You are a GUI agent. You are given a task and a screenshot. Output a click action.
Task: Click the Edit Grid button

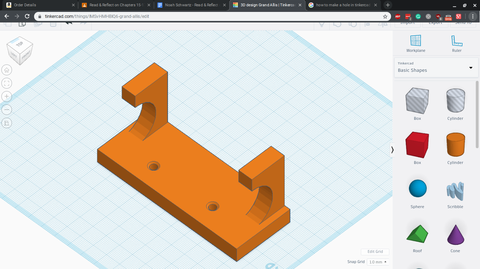(x=375, y=251)
